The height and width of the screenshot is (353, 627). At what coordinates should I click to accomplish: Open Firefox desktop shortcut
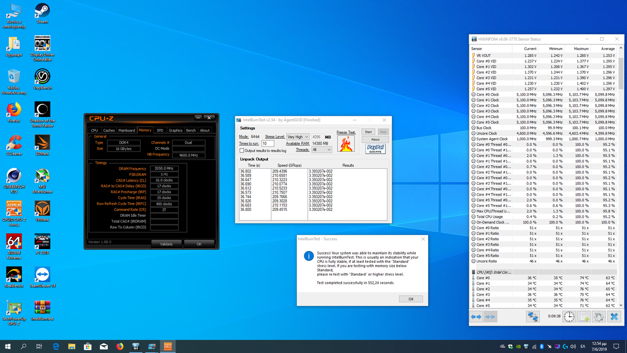click(14, 112)
